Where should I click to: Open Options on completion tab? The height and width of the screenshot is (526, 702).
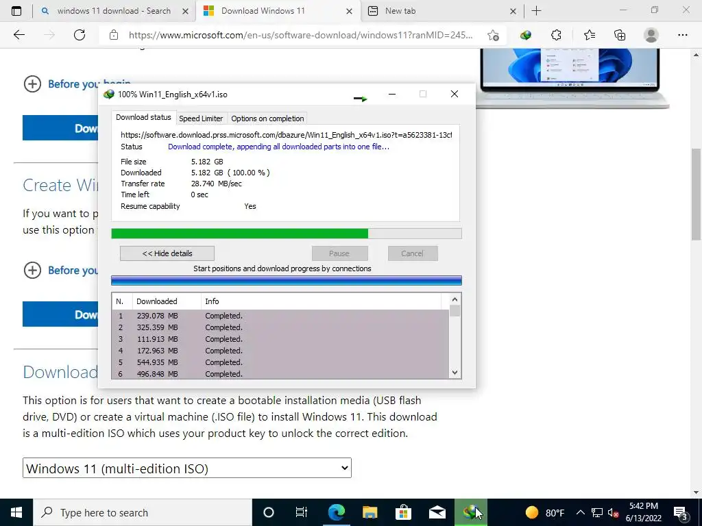point(267,118)
